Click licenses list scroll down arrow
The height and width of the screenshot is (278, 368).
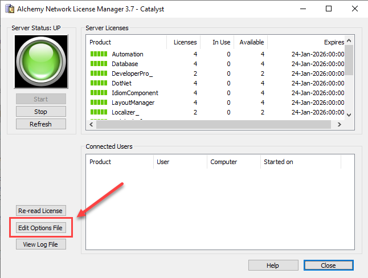point(349,115)
